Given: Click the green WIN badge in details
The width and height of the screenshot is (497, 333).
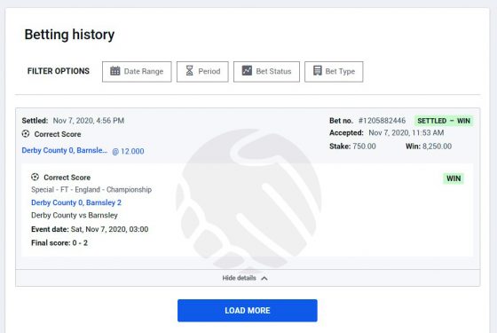Looking at the screenshot, I should 454,178.
